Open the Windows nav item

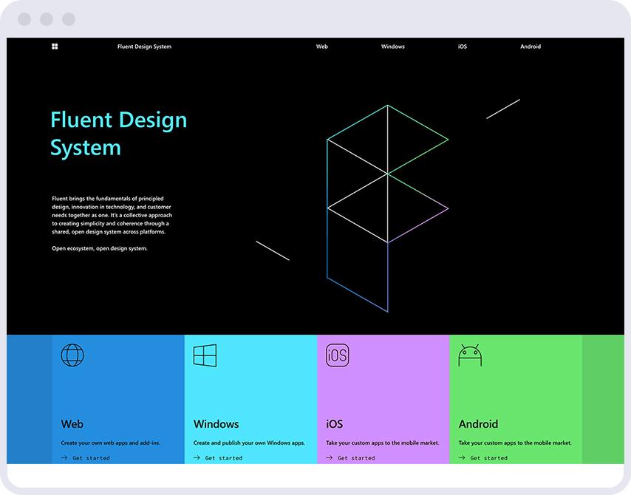393,47
